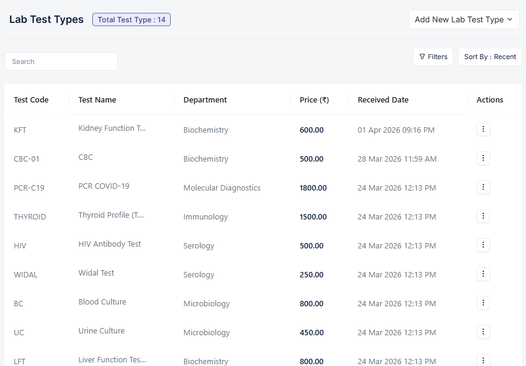The width and height of the screenshot is (526, 366).
Task: Click the Liver Function Test name
Action: tap(112, 360)
